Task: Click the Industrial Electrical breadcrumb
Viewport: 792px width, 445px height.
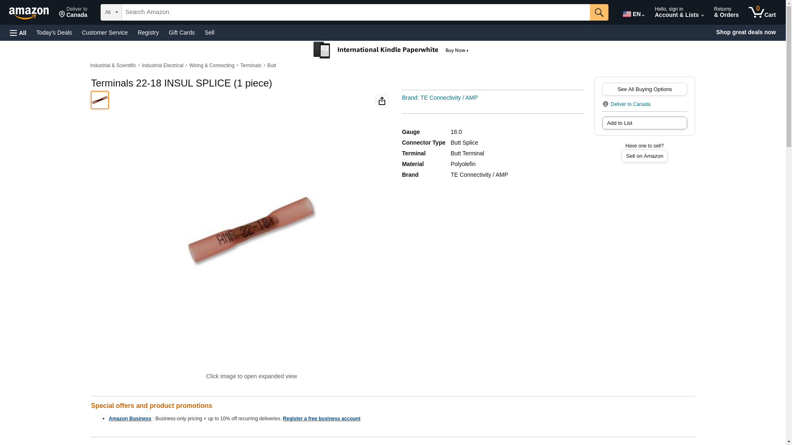Action: [x=163, y=66]
